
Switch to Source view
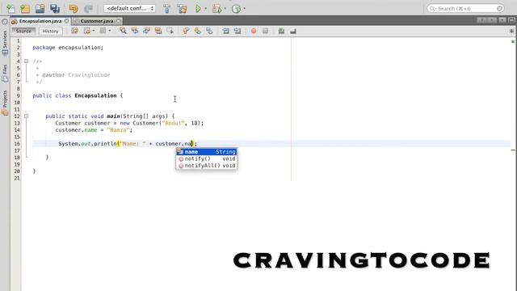(x=23, y=31)
